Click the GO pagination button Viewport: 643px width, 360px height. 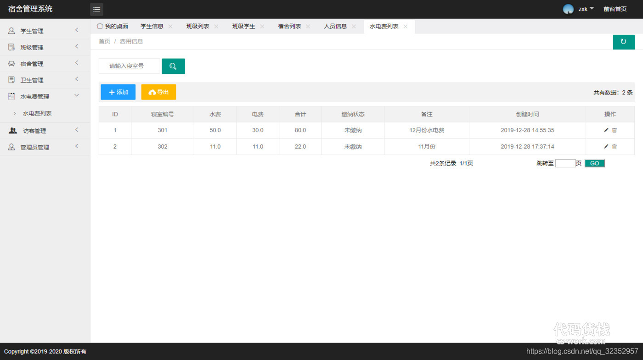595,163
